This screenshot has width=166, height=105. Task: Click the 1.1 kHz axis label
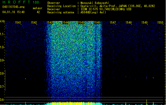click(x=2, y=34)
